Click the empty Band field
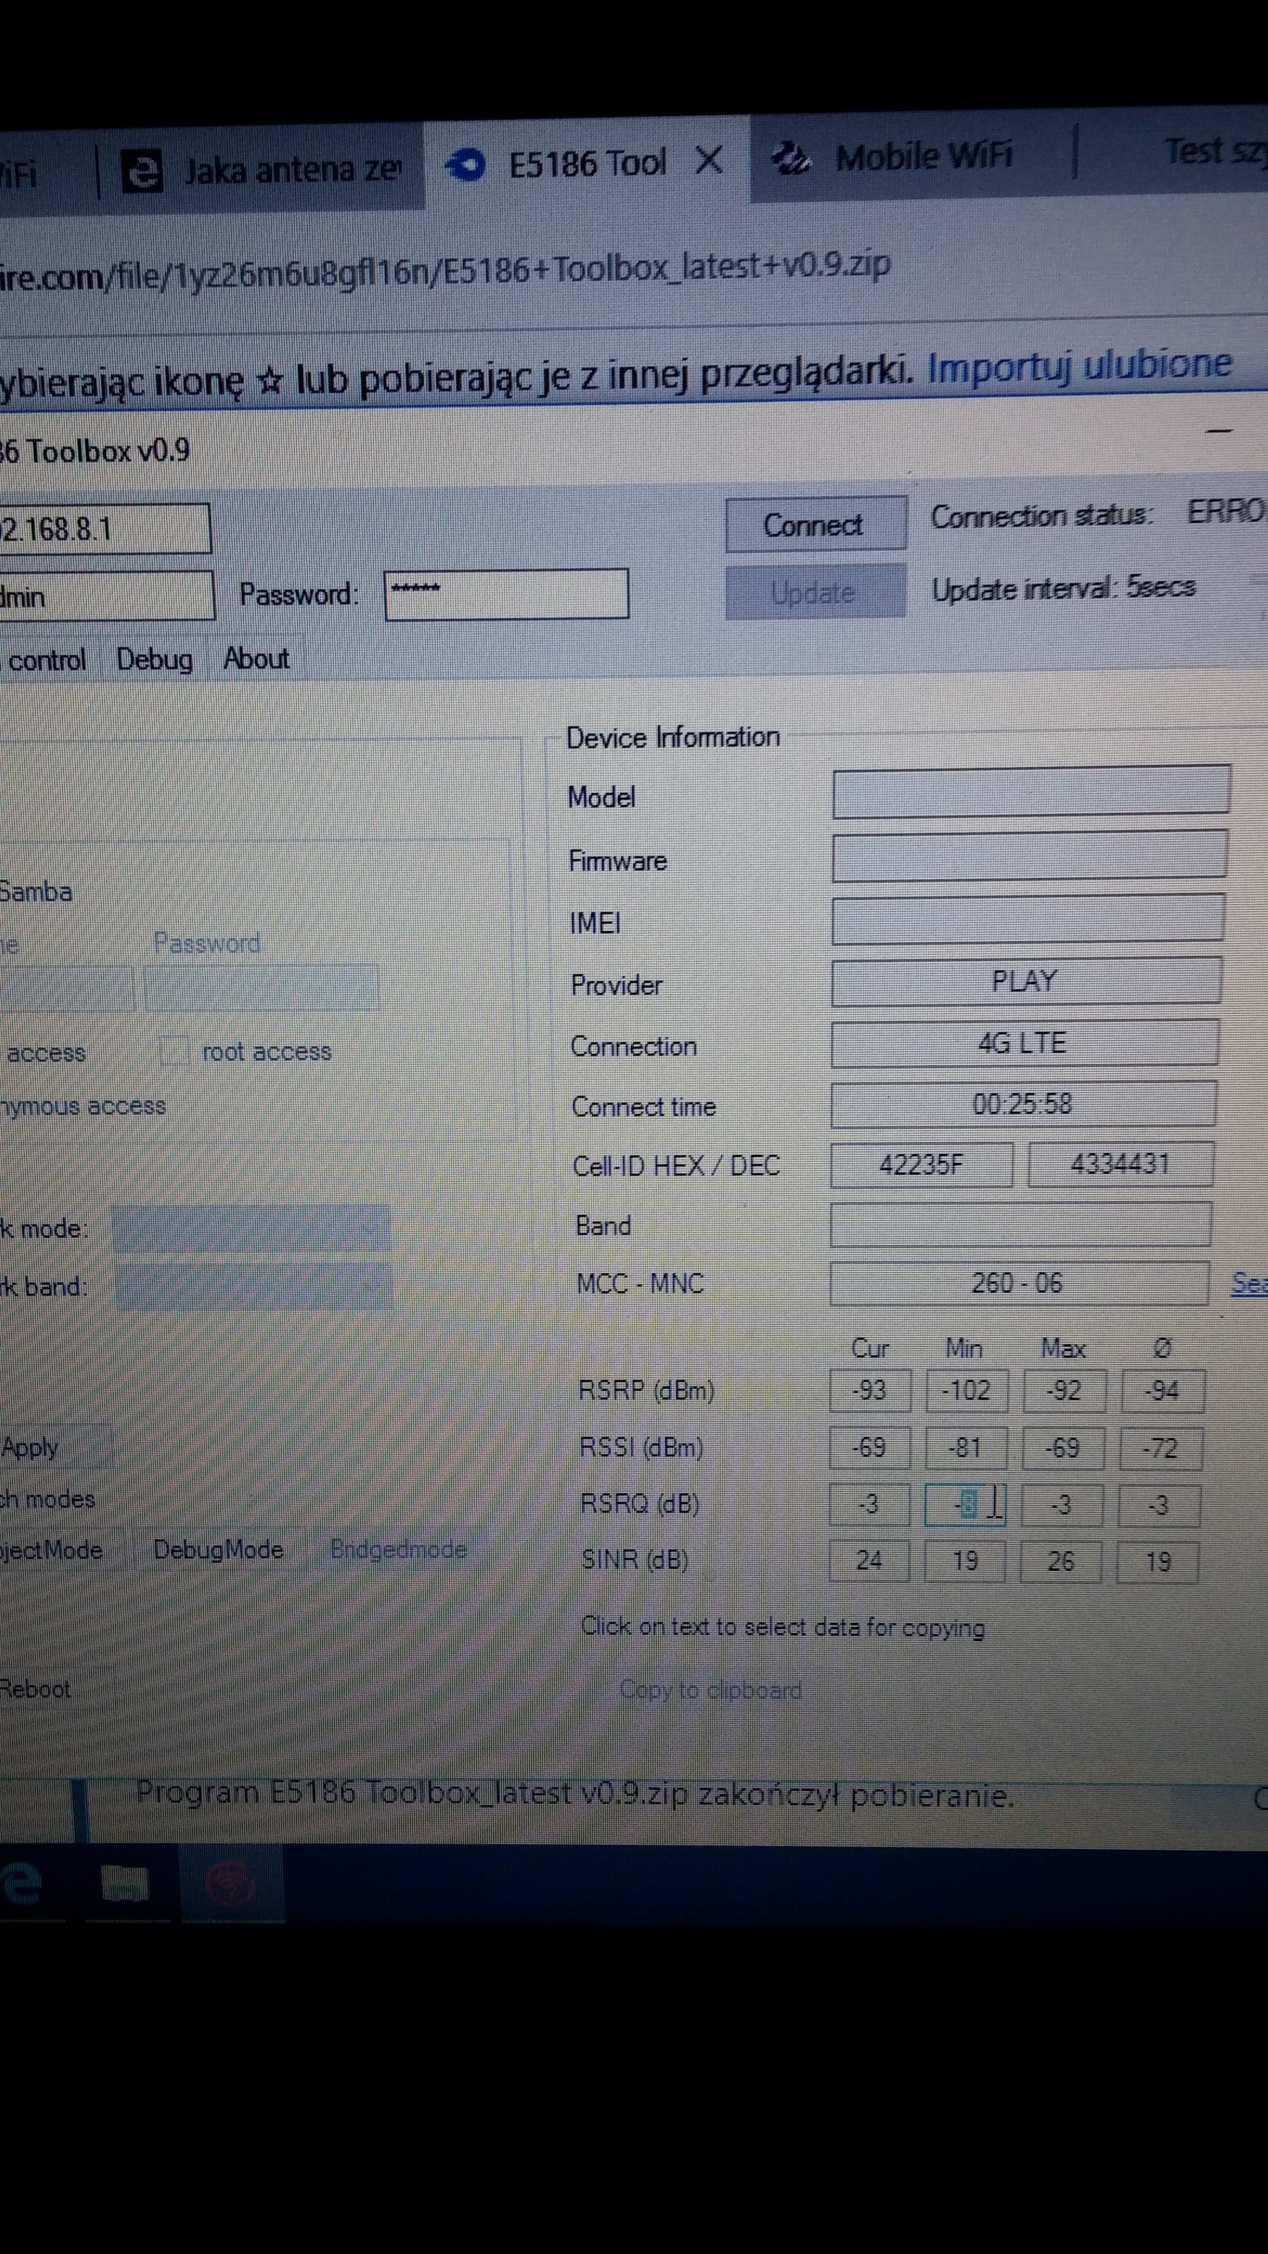The height and width of the screenshot is (2254, 1268). coord(1020,1224)
